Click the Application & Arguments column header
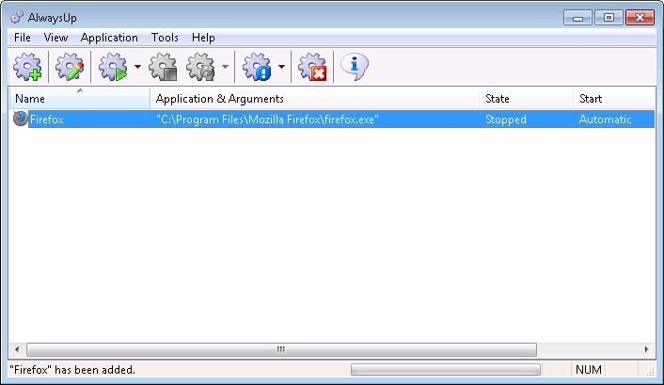 point(315,99)
